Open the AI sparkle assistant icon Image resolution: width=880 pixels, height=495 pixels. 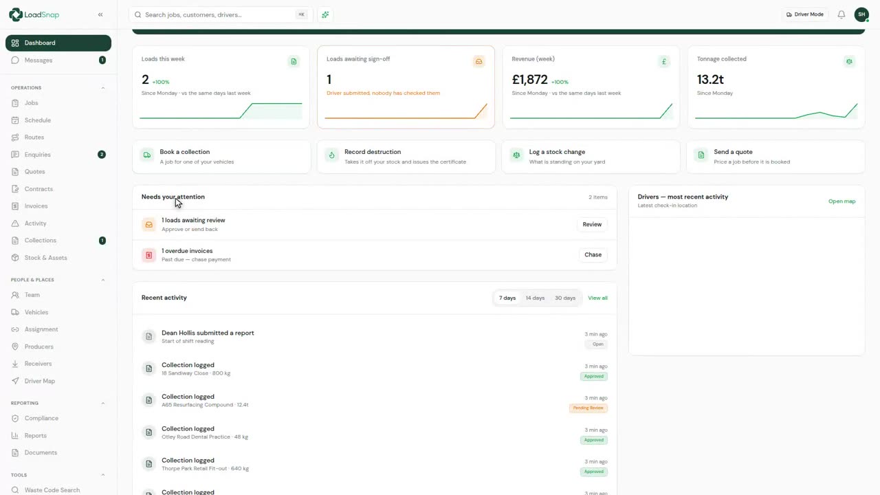pyautogui.click(x=325, y=14)
